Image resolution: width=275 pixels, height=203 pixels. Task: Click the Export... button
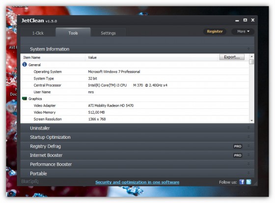point(232,57)
